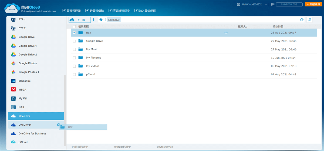Screen dimensions: 324x151
Task: Click the traffic usage bar 0.0KB/30.0GB
Action: pyautogui.click(x=289, y=4)
